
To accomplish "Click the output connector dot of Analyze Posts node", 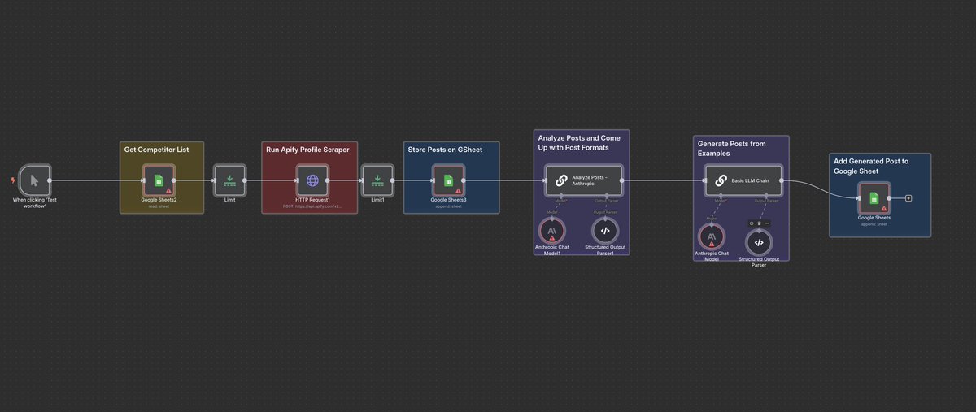I will [622, 180].
